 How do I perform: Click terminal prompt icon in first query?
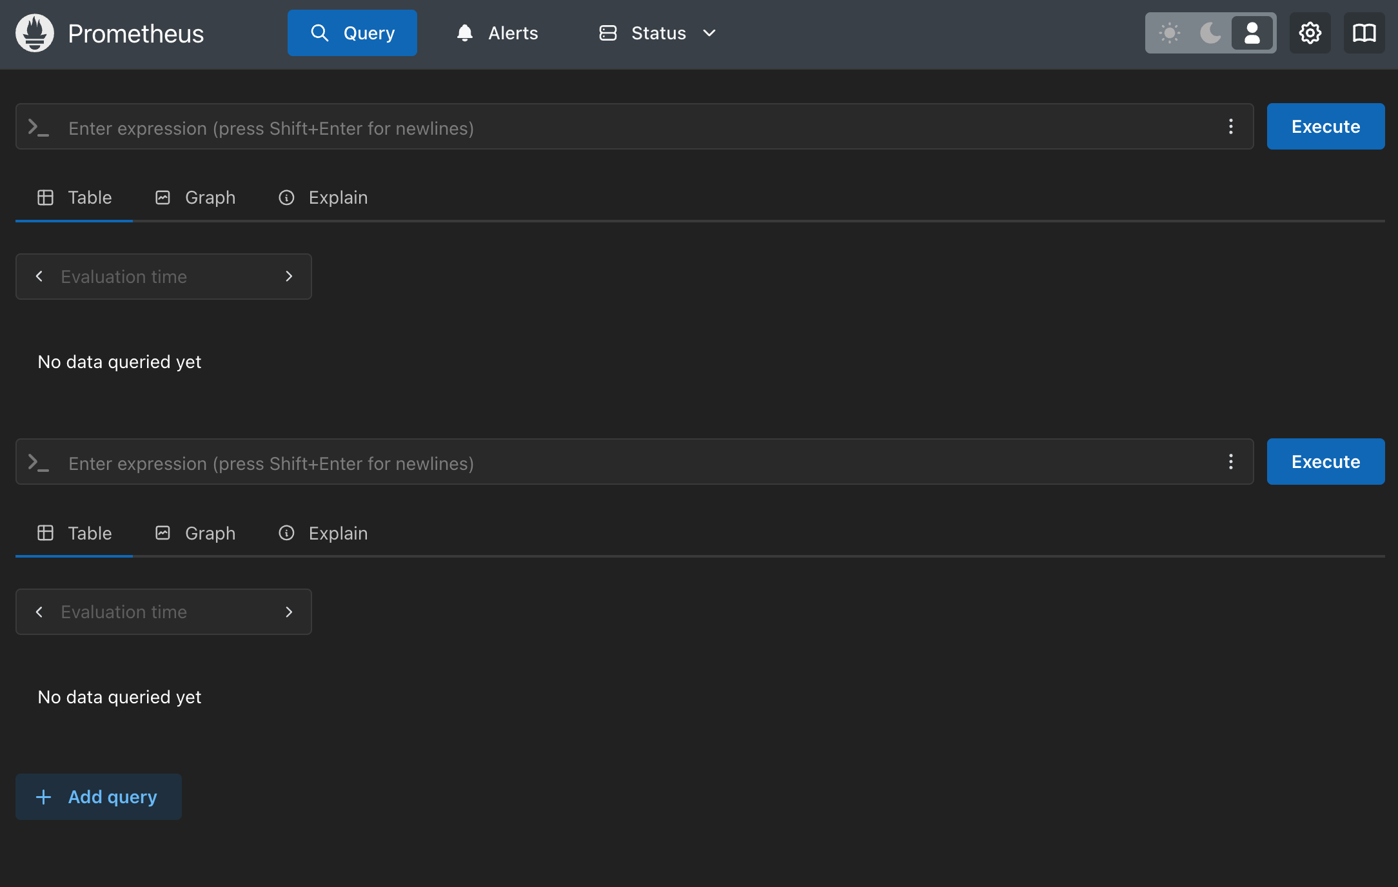point(39,127)
